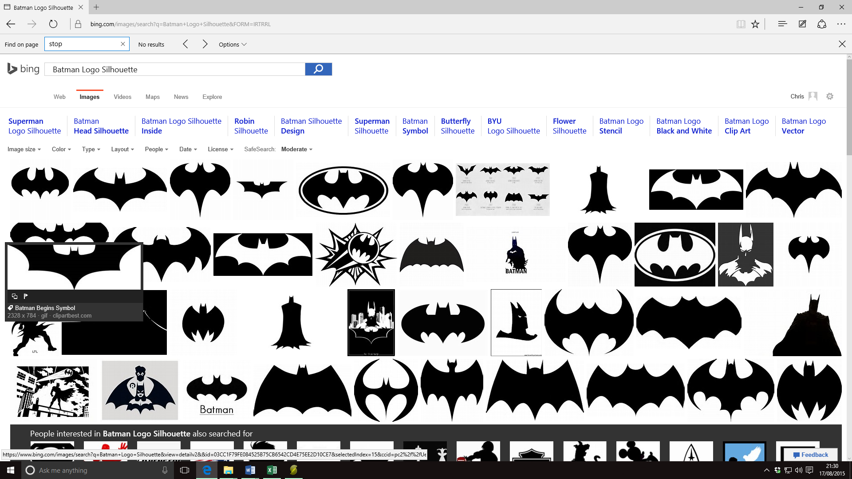Image resolution: width=852 pixels, height=479 pixels.
Task: Open Batman Head Silhouette related search
Action: tap(101, 126)
